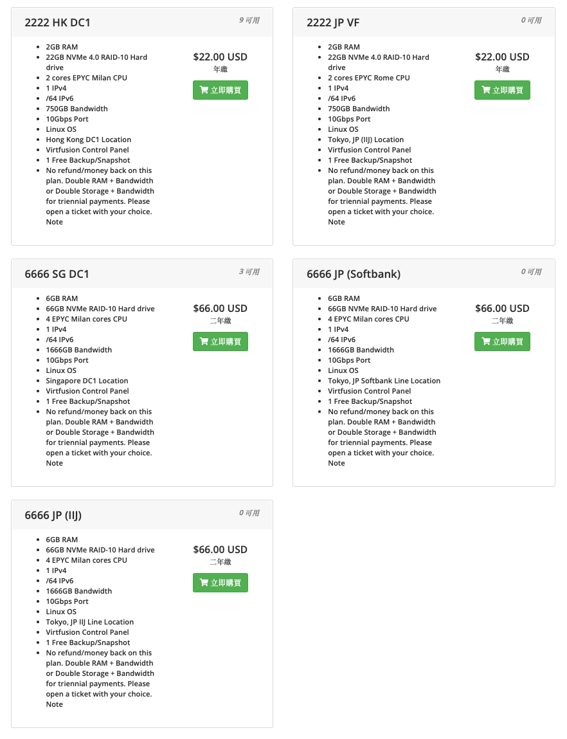Click the $22.00 USD price on HK DC1
Screen dimensions: 567x739
[x=220, y=57]
